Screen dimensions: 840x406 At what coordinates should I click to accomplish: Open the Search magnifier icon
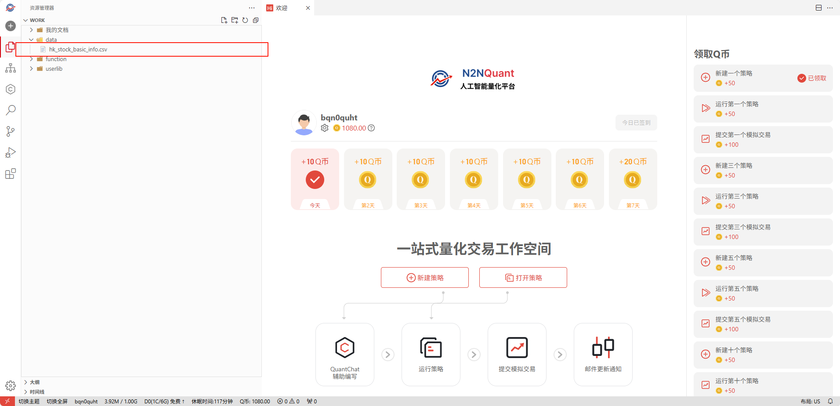point(11,110)
